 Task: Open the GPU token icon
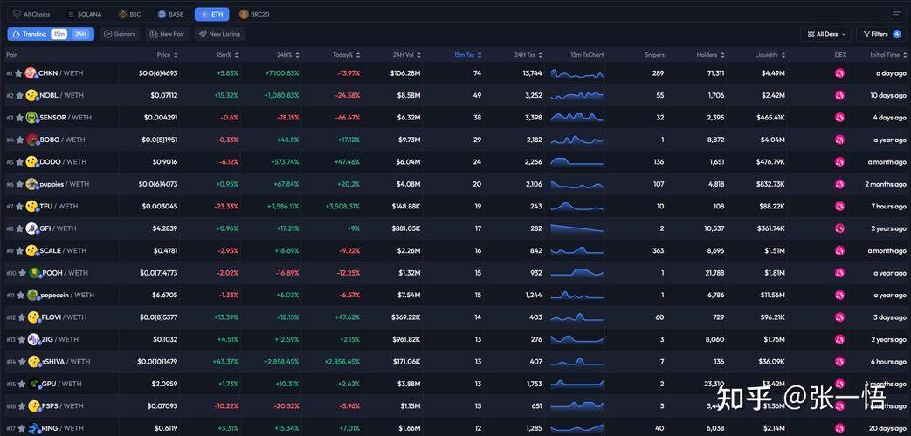coord(34,384)
